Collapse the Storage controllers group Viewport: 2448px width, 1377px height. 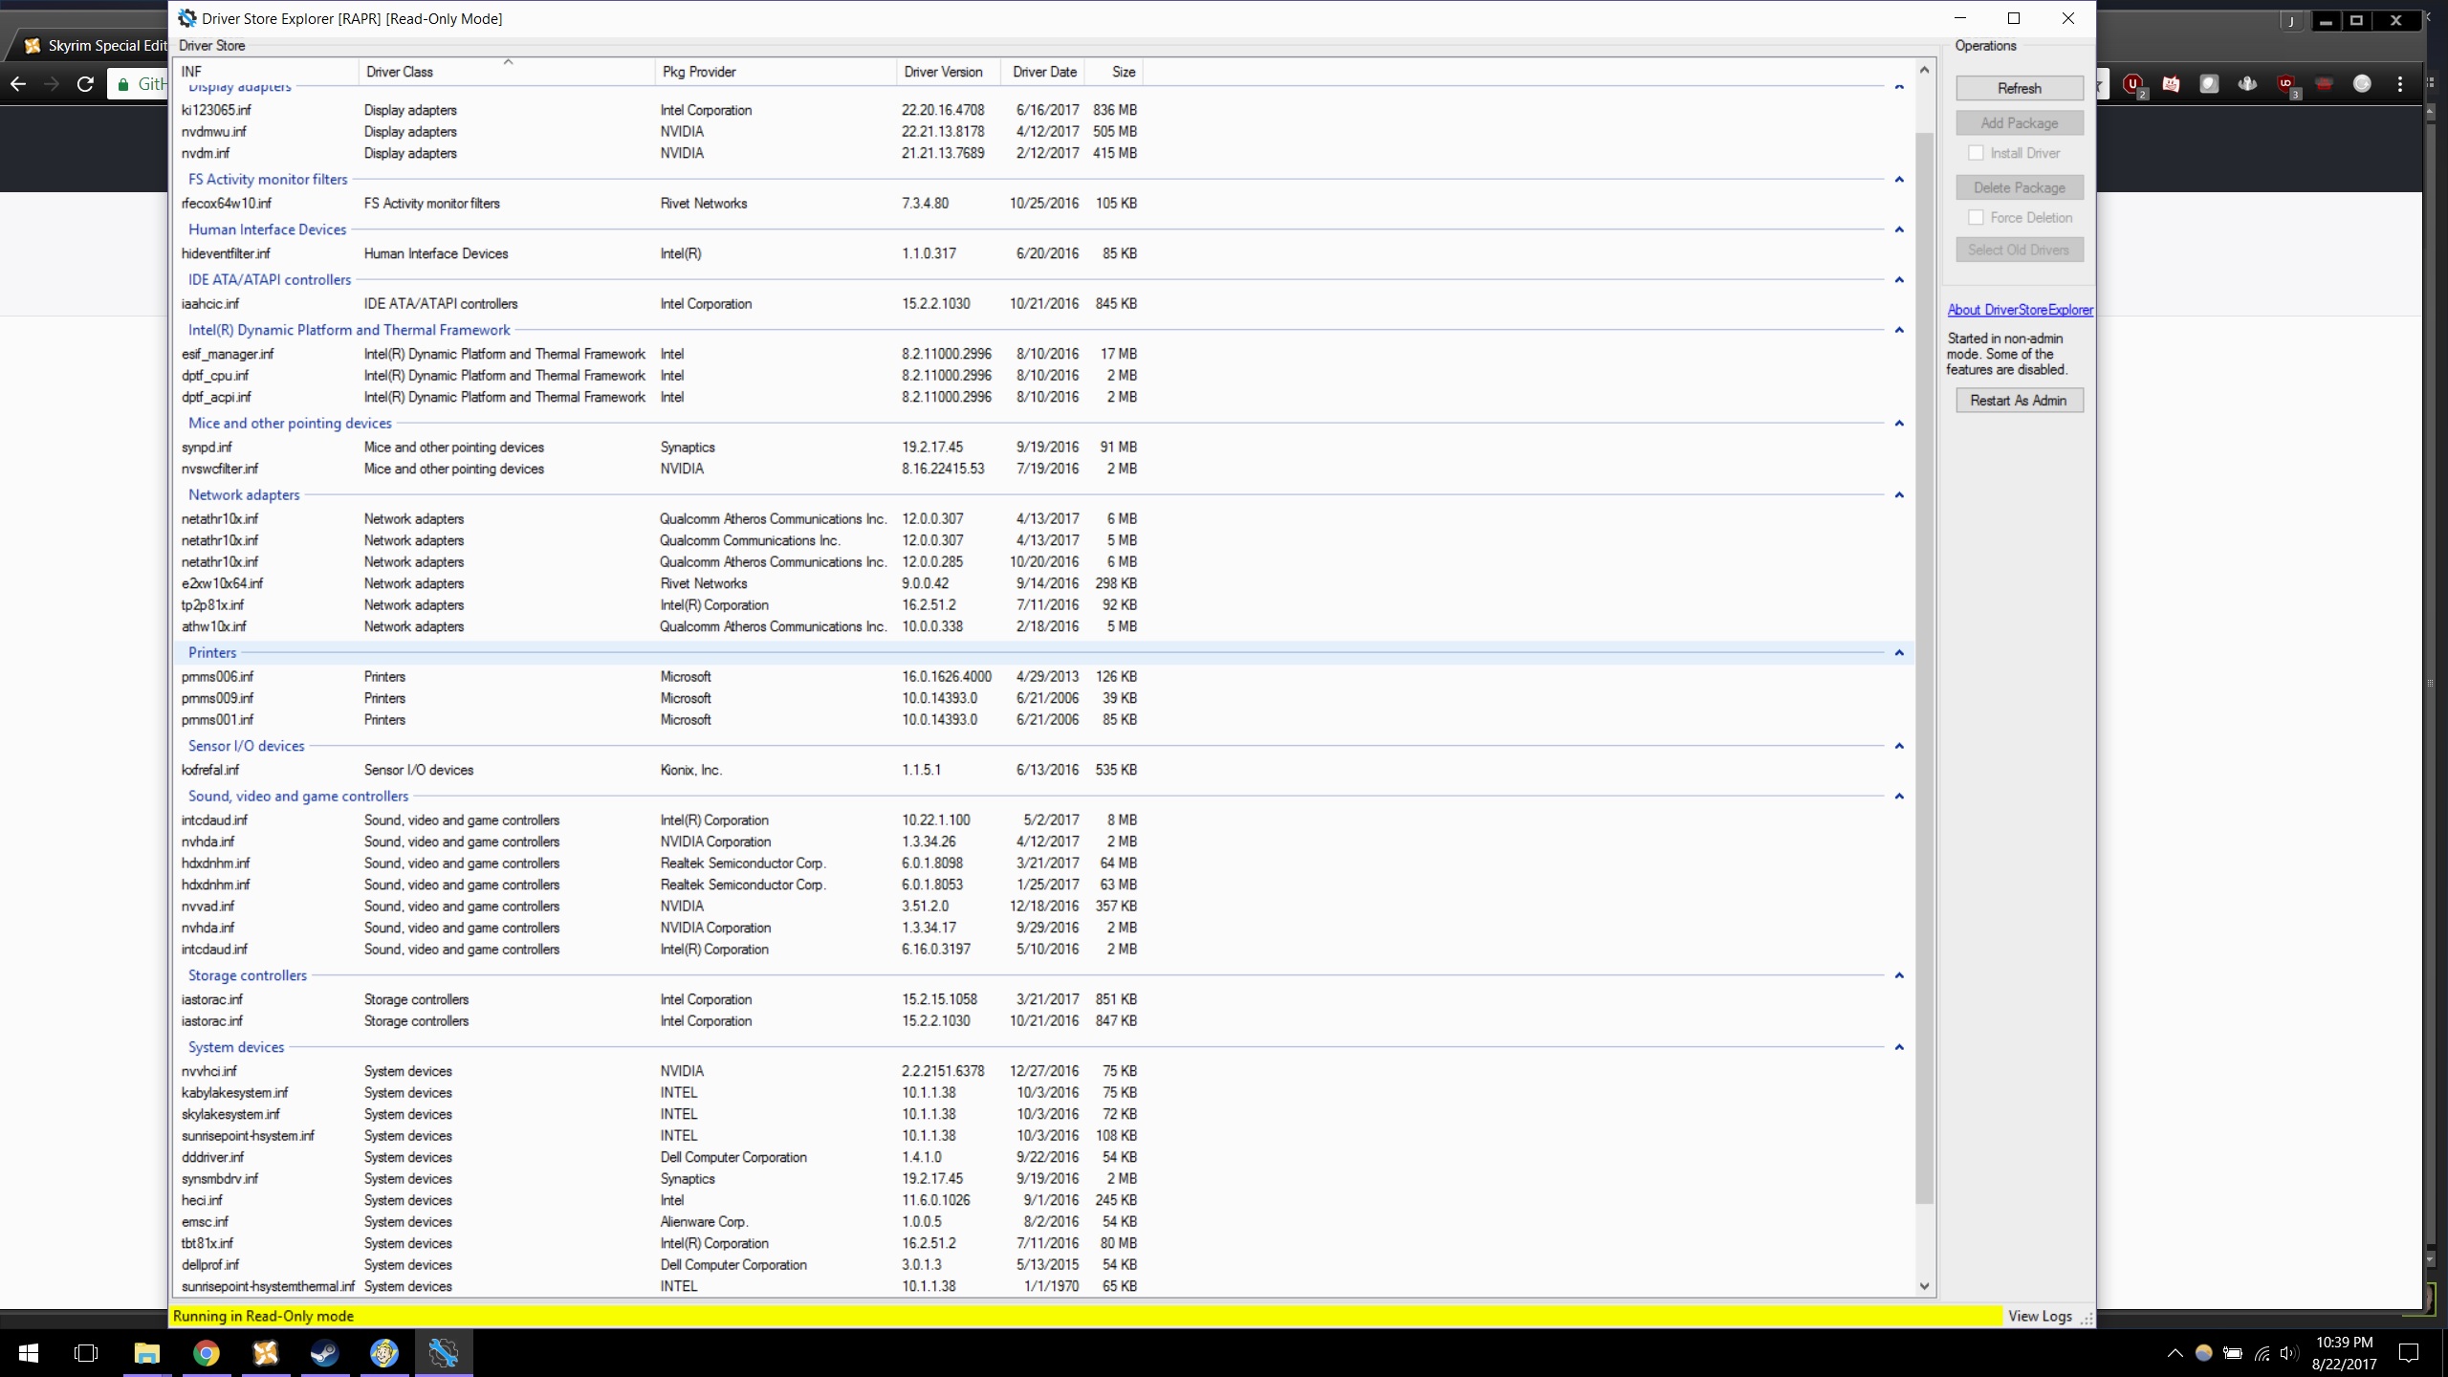click(1899, 975)
